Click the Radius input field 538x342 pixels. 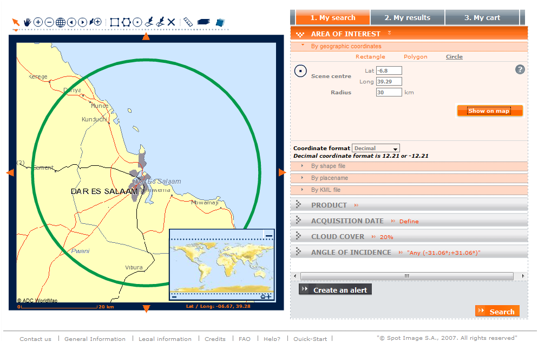389,92
